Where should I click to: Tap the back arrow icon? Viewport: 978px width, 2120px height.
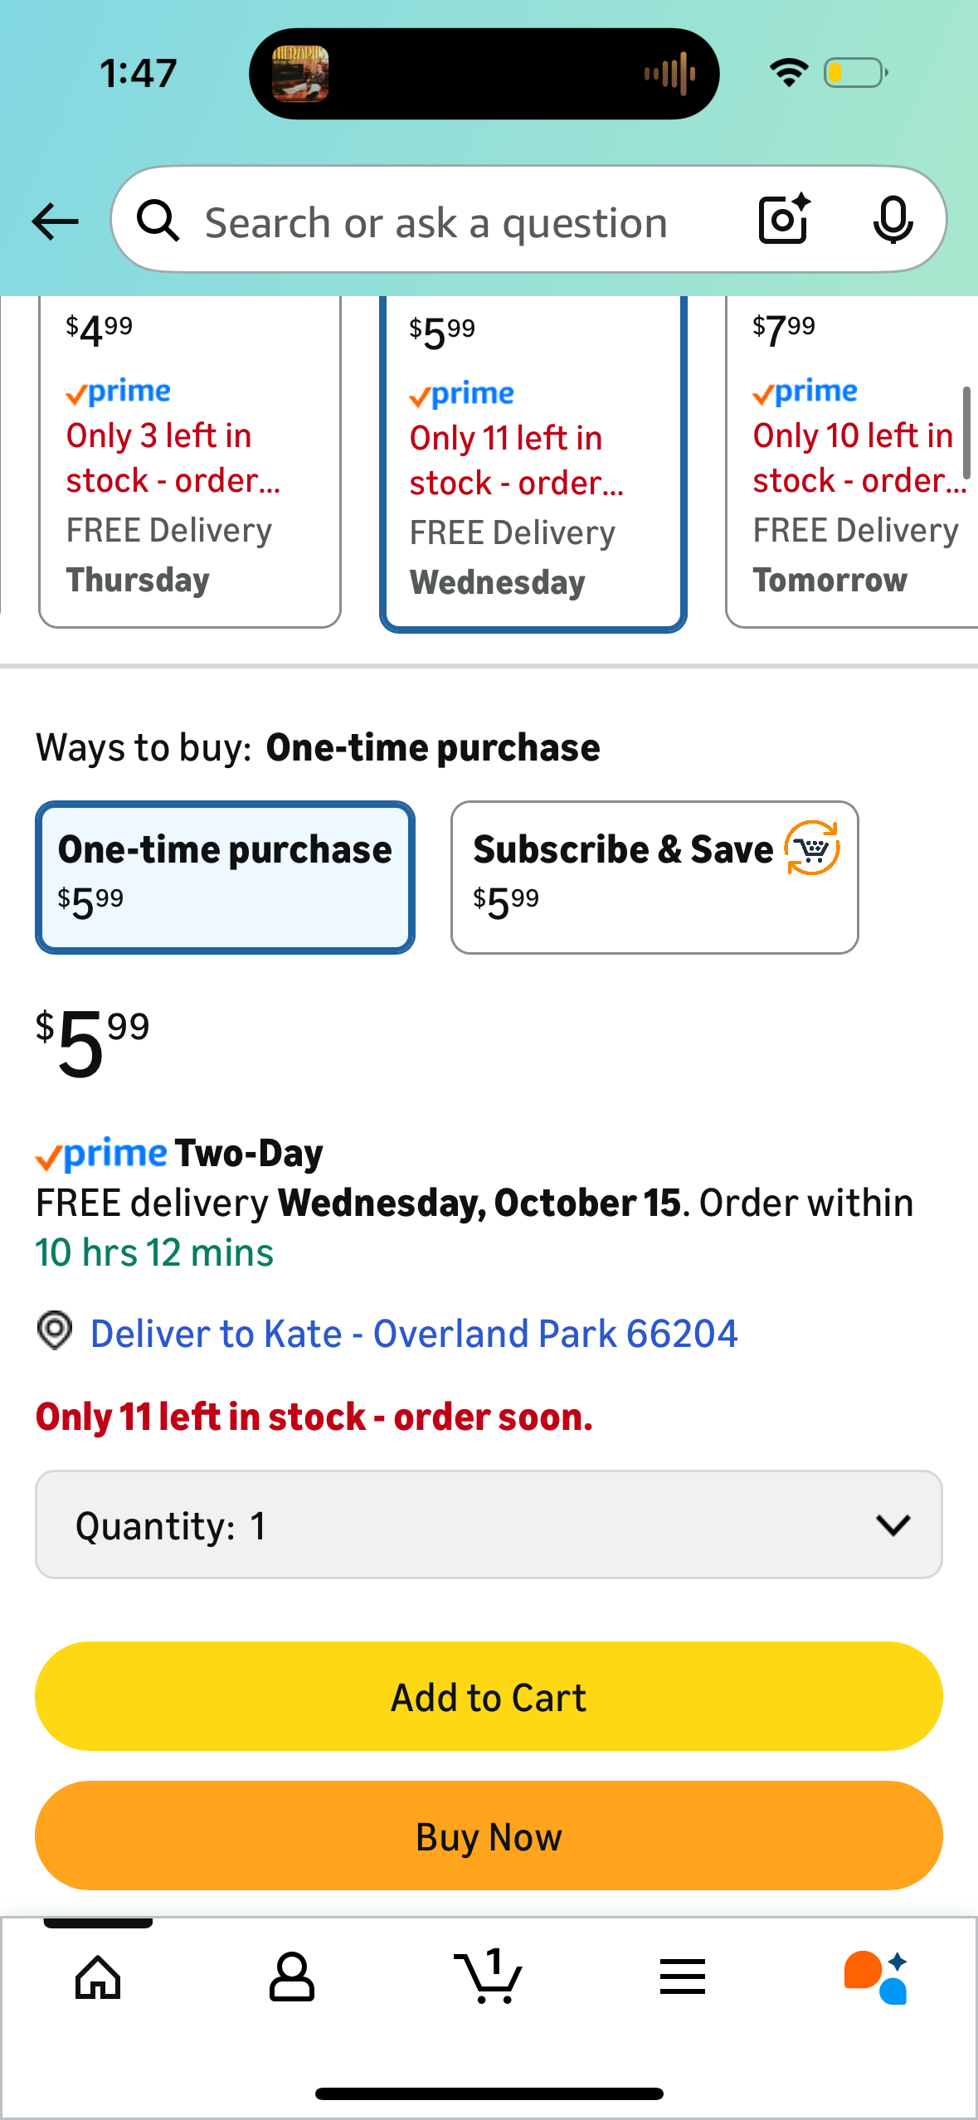[x=56, y=221]
